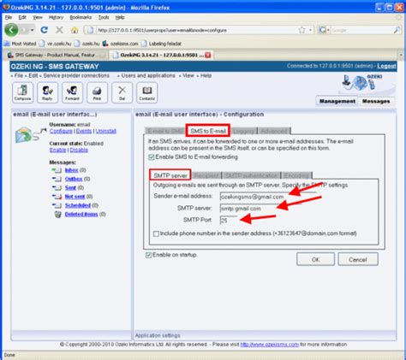
Task: Click the Scheduled folder icon
Action: coord(57,205)
